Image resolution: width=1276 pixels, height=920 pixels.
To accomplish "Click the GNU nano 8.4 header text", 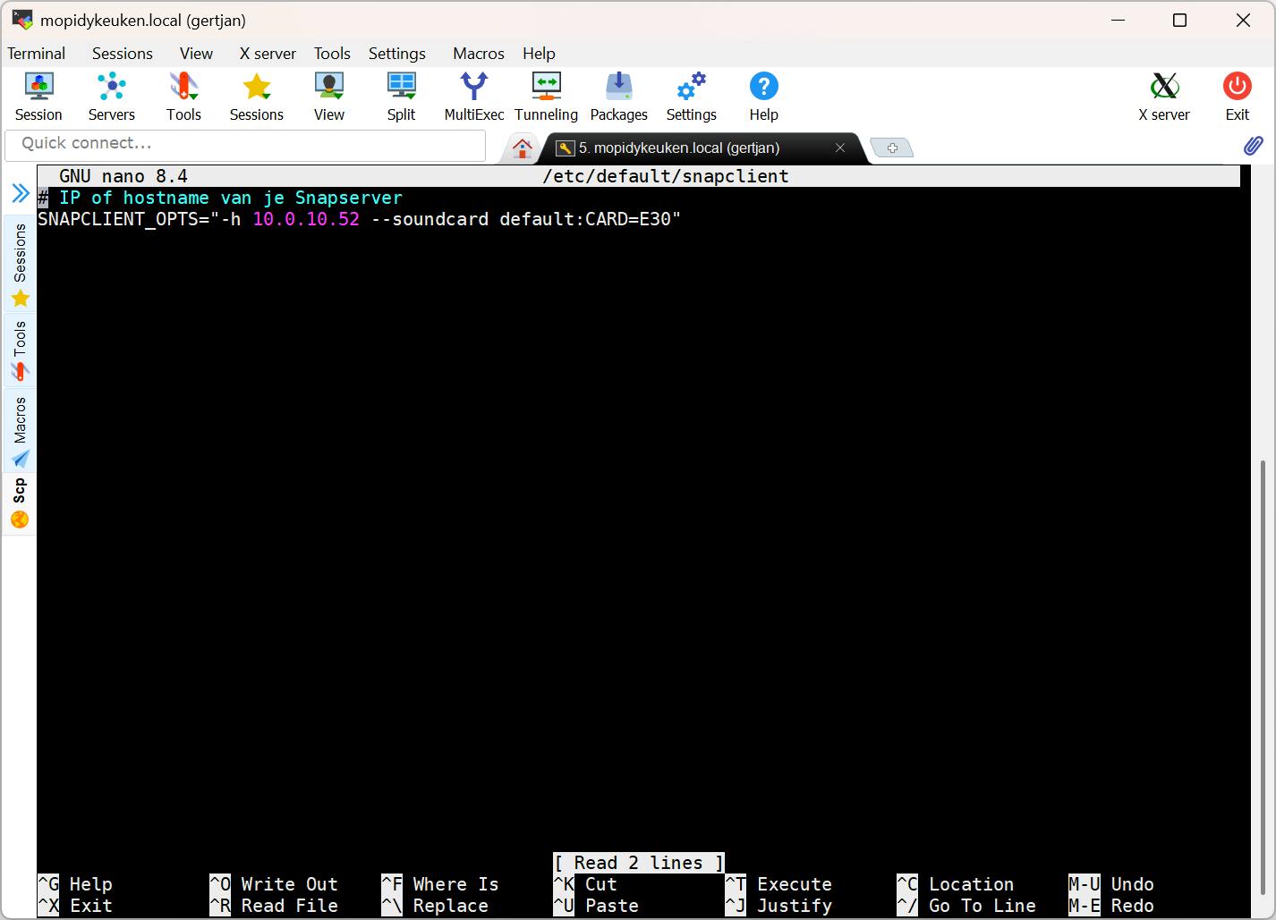I will tap(123, 176).
